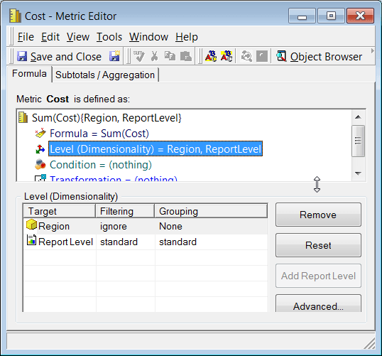Click the second ABC formatting icon
This screenshot has width=382, height=356.
click(226, 56)
